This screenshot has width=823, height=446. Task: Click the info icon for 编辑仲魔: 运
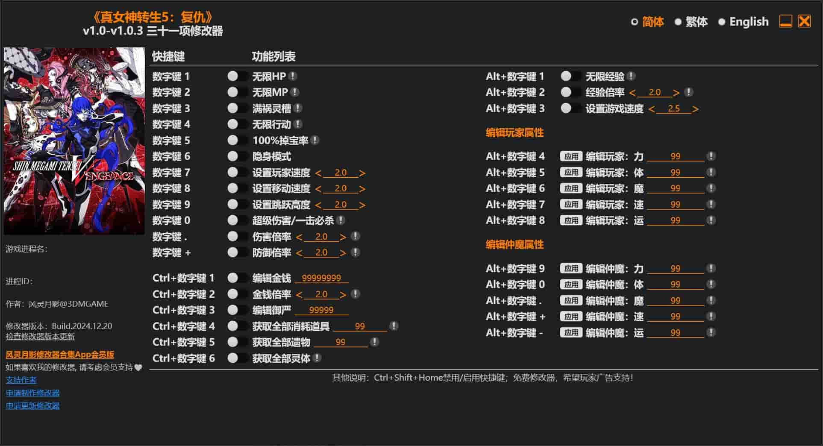coord(711,332)
